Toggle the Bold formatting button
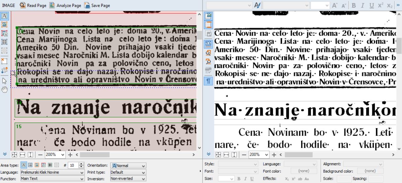The width and height of the screenshot is (402, 183). [354, 5]
